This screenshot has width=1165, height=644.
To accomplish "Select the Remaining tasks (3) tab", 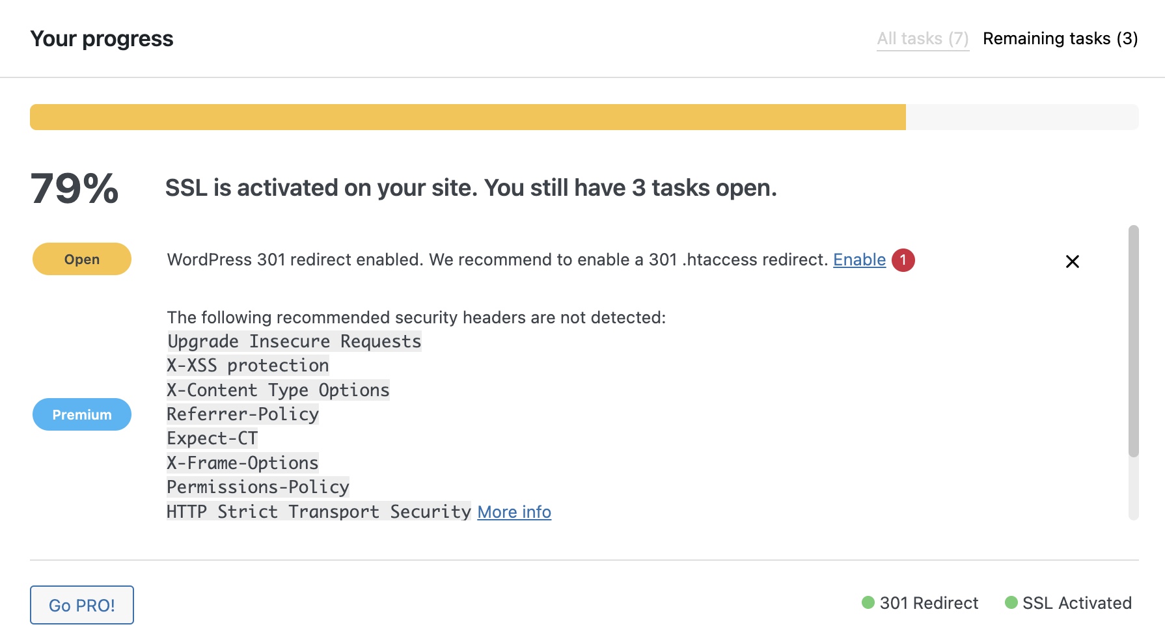I will (1060, 39).
